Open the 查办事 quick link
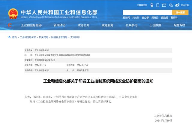Image resolution: width=192 pixels, height=126 pixels. [x=145, y=17]
